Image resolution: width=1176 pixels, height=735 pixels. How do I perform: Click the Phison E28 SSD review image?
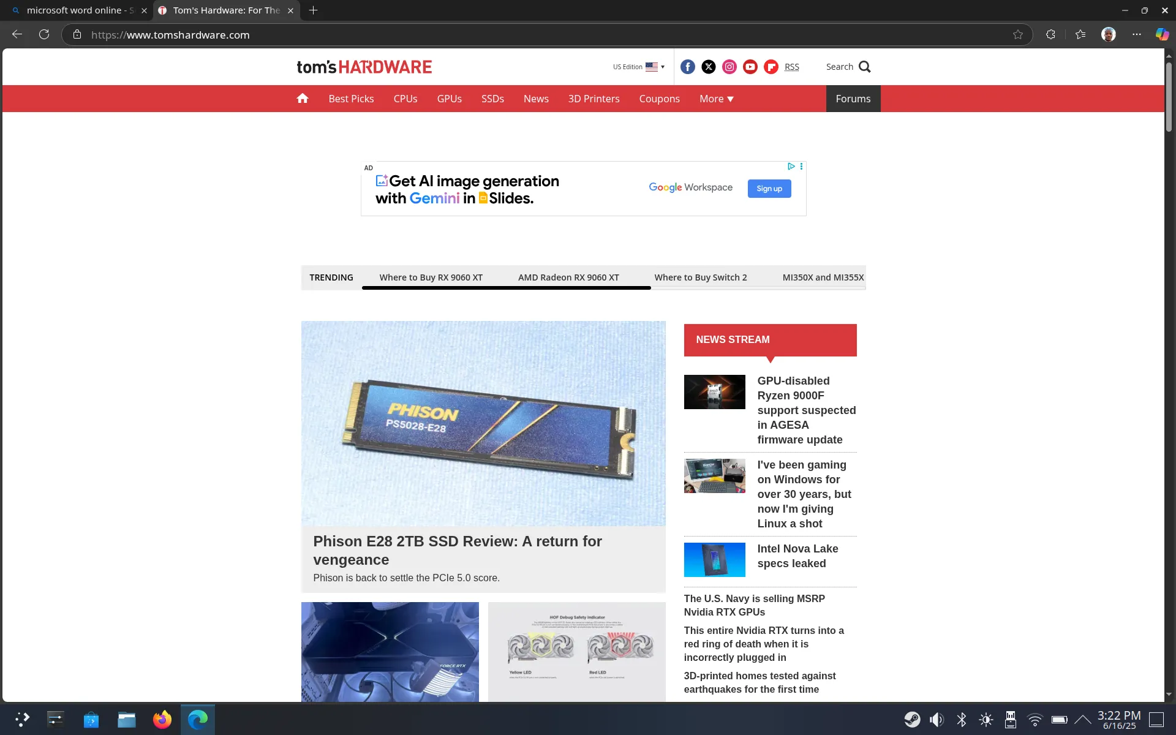(483, 423)
